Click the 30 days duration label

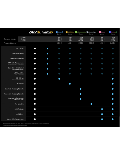point(23,39)
